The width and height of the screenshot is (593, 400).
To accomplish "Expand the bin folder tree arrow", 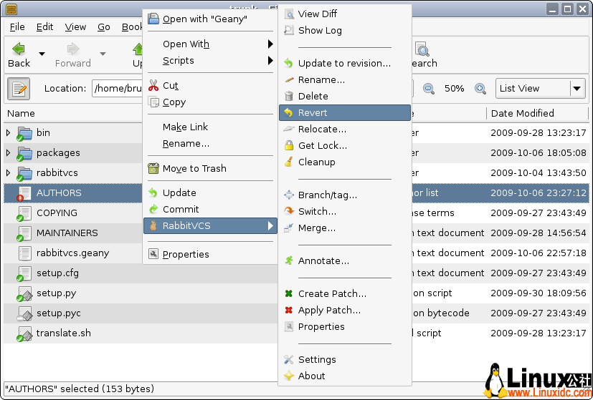I will (9, 133).
